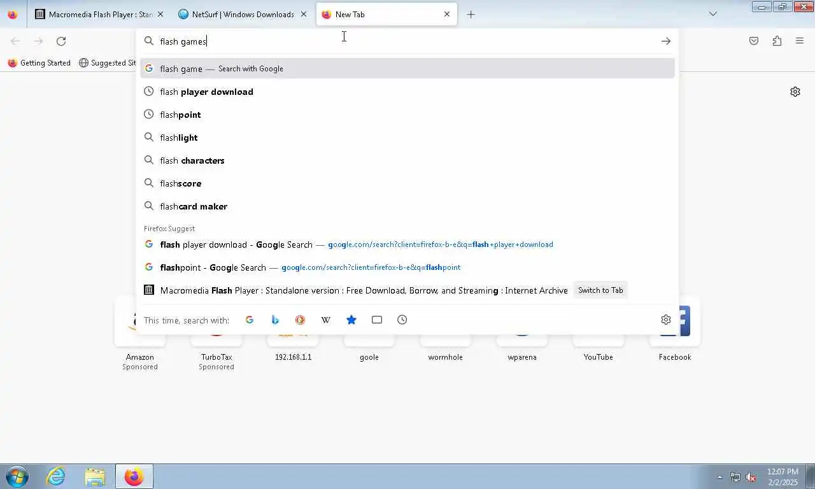Click the Firefox taskbar button

coord(134,476)
